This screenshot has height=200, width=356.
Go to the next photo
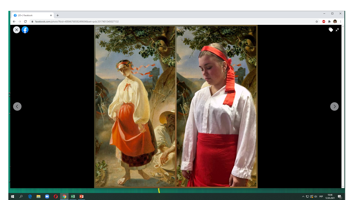334,106
